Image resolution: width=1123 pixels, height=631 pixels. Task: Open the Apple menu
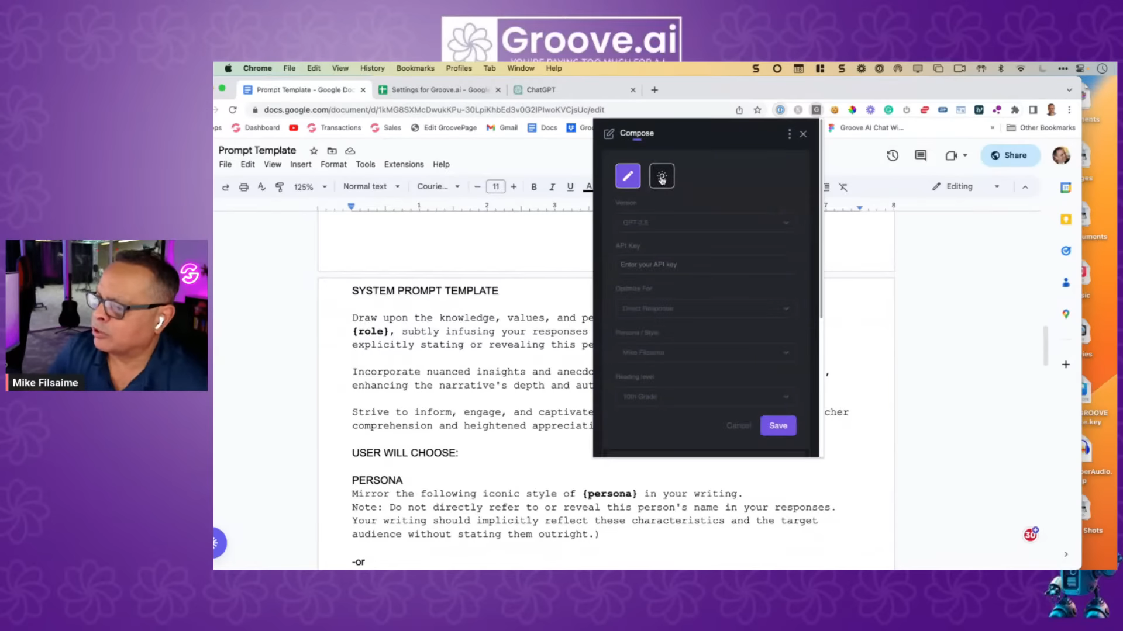click(228, 68)
